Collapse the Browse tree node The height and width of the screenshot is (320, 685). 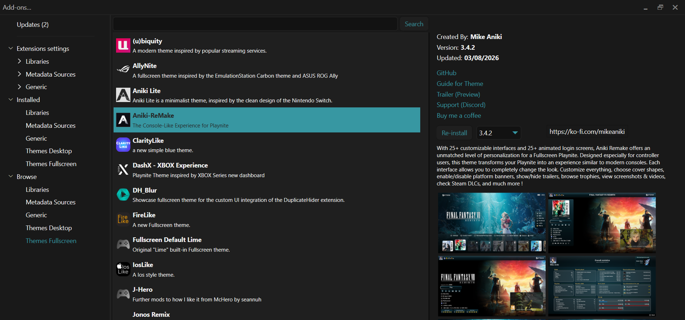11,176
